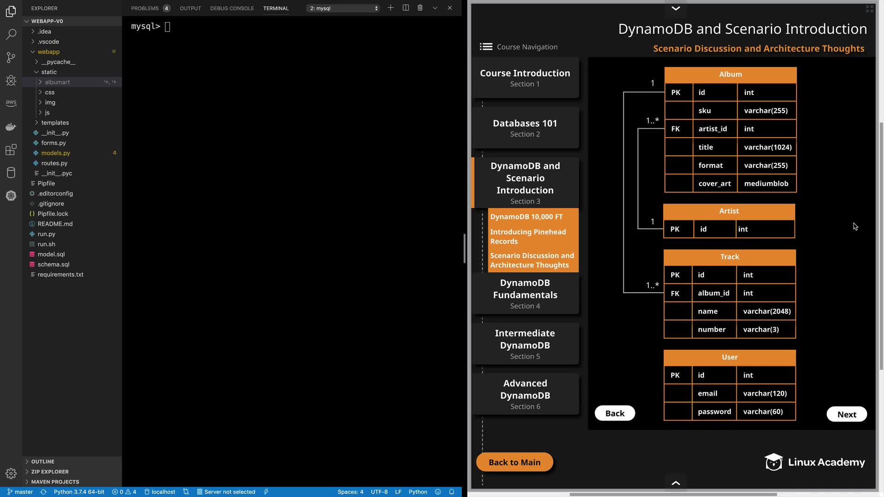Image resolution: width=884 pixels, height=497 pixels.
Task: Open the AWS toolkit icon in activity bar
Action: [x=11, y=103]
